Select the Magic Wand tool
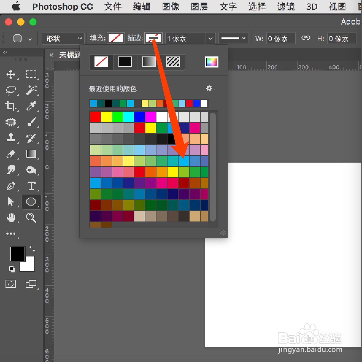This screenshot has height=362, width=362. 31,90
